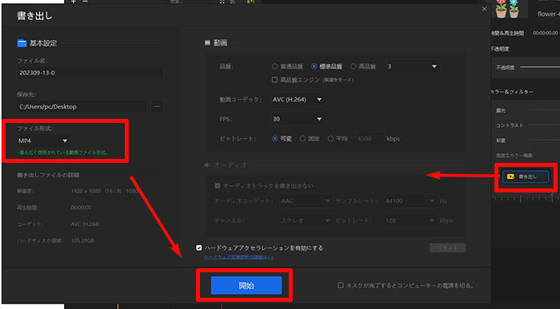This screenshot has height=309, width=560.
Task: Enable the 高品質エンジン checkbox
Action: coord(274,80)
